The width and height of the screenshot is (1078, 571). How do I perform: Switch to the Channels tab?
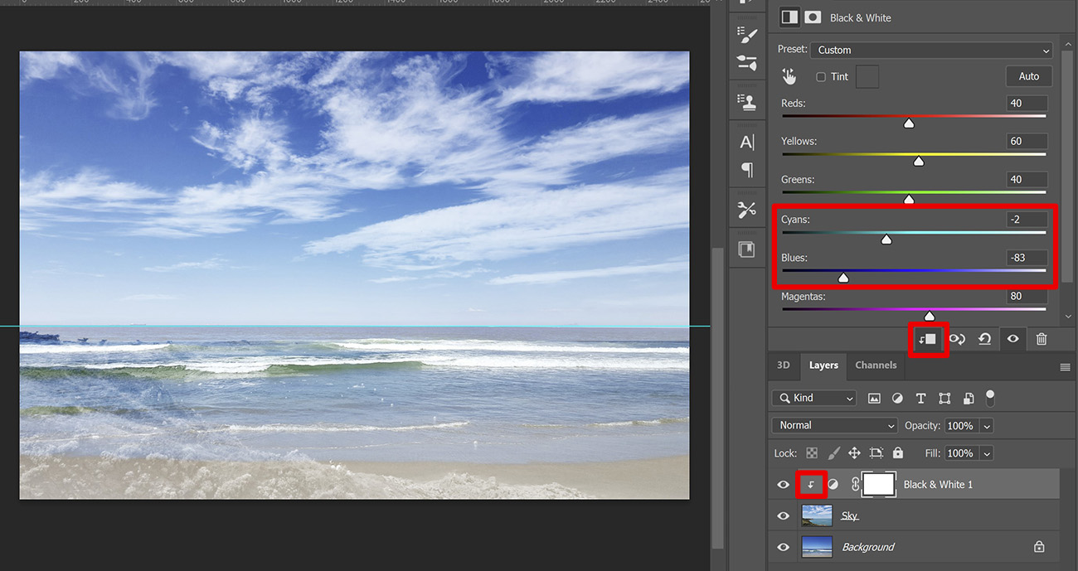pyautogui.click(x=876, y=365)
